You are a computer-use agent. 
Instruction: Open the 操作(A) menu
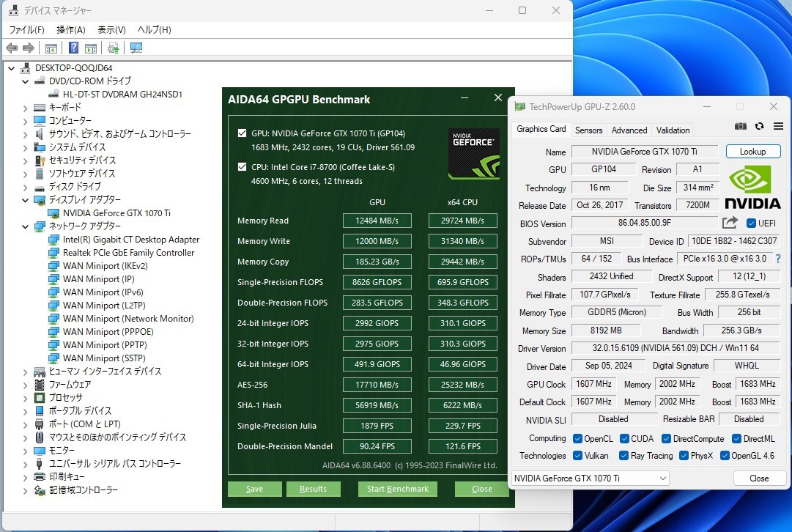coord(71,30)
